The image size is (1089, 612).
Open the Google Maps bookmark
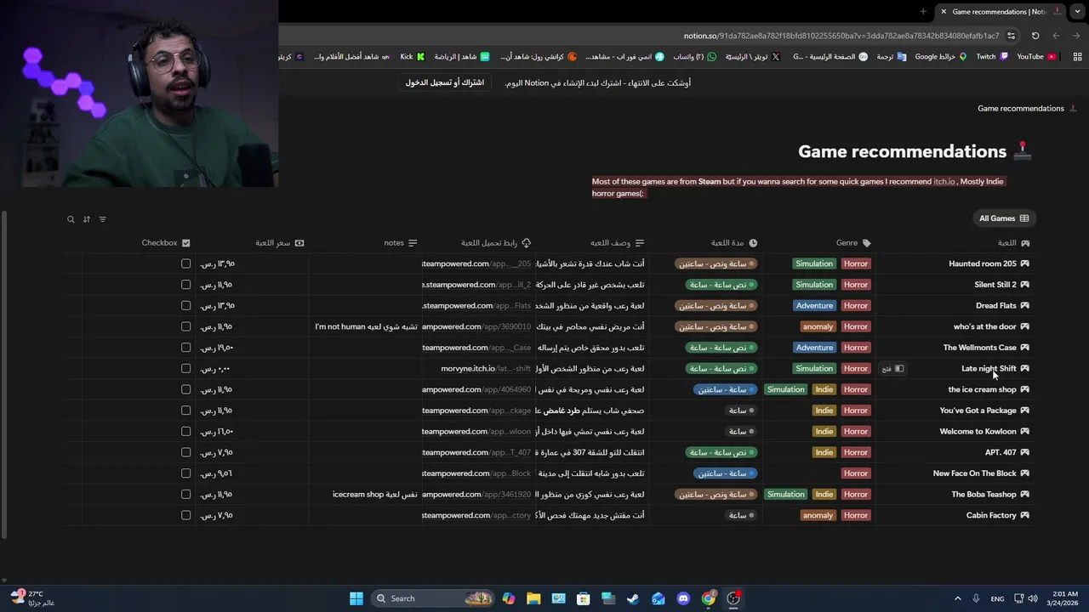[940, 57]
